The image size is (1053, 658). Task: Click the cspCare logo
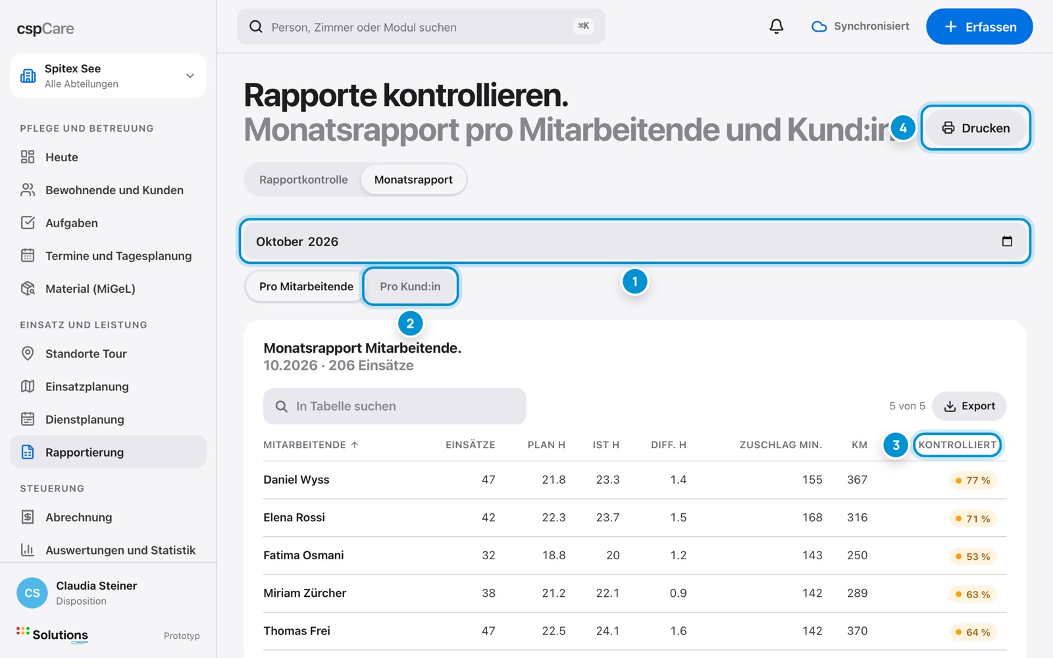(45, 28)
